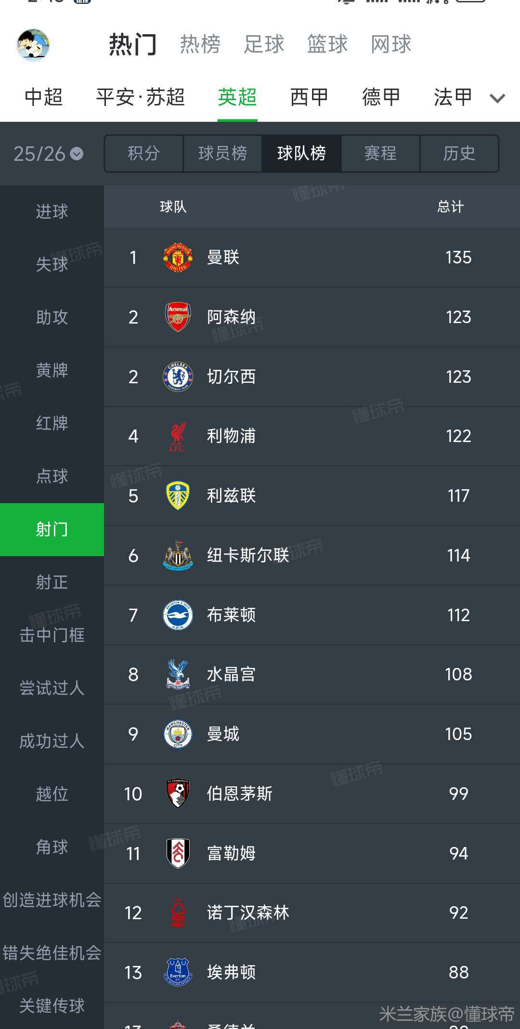The width and height of the screenshot is (520, 1029).
Task: Select the 球员榜 segment
Action: pos(222,154)
